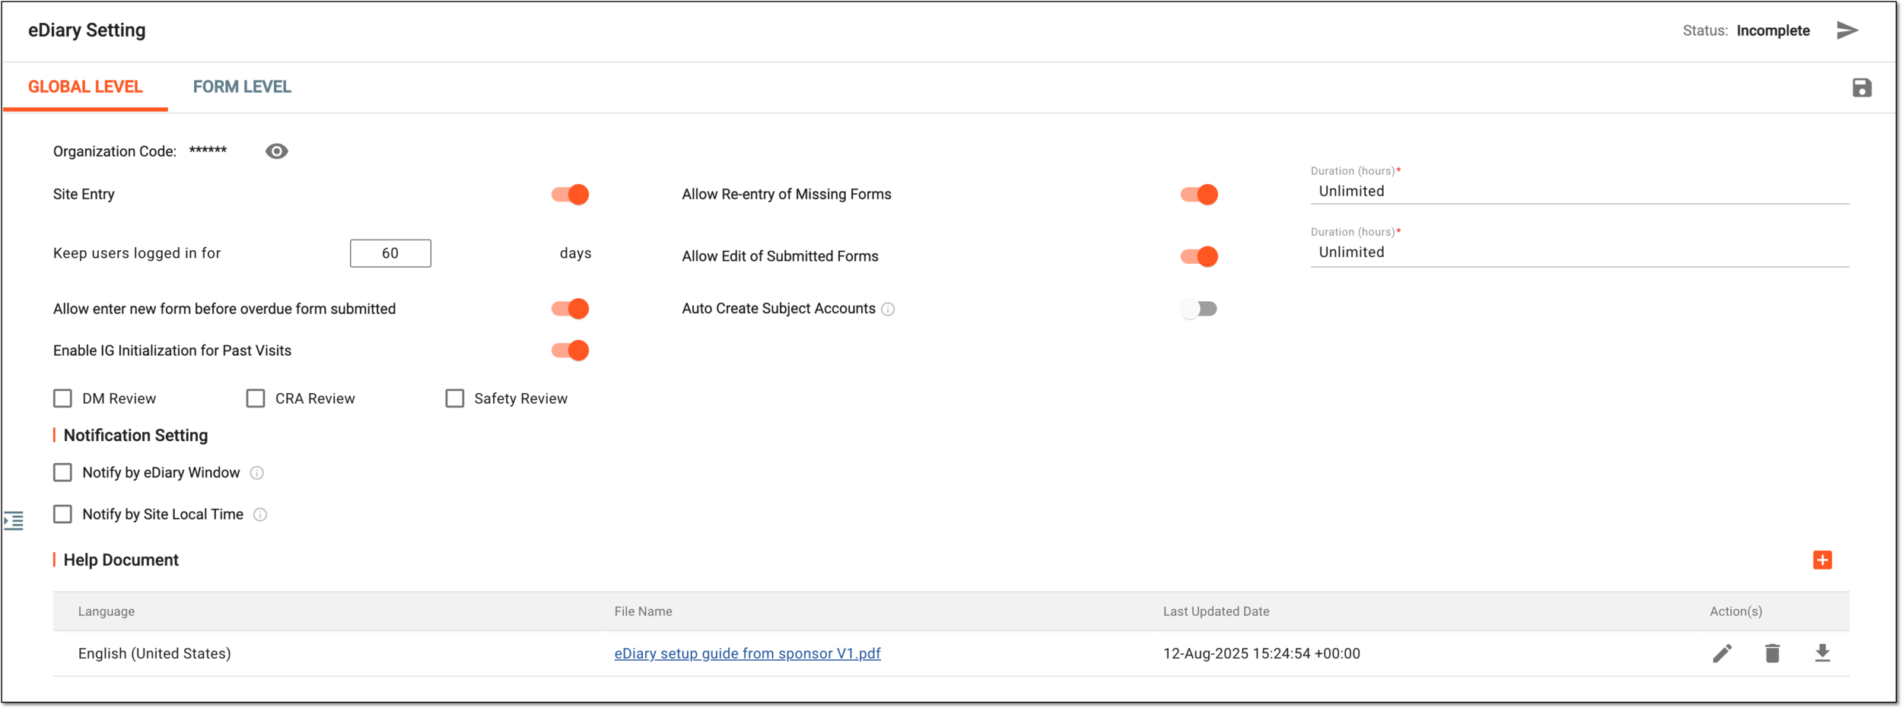Switch to the FORM LEVEL tab

[x=242, y=87]
